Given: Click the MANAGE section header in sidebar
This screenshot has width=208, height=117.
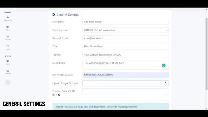Looking at the screenshot, I should 8,12.
